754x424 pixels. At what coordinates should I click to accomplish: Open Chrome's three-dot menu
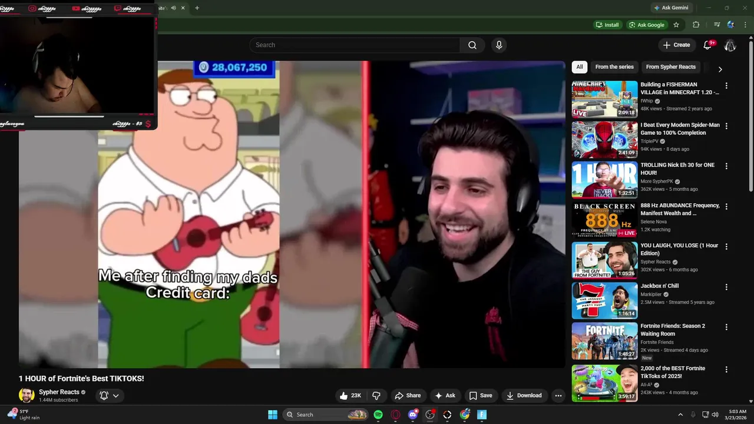[745, 25]
